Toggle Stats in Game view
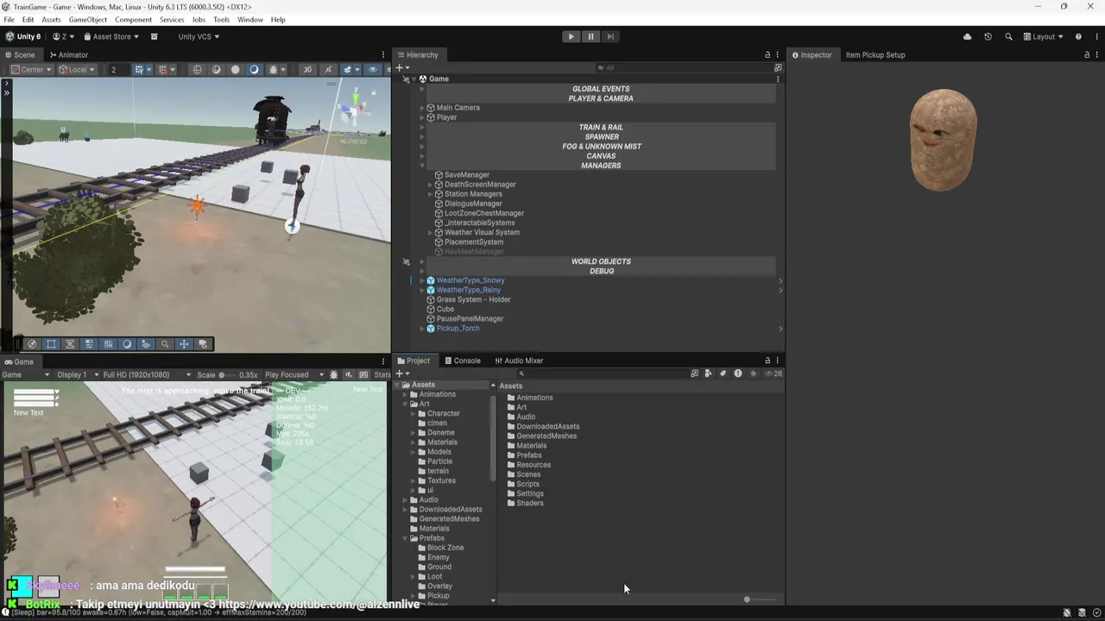This screenshot has height=621, width=1105. coord(382,375)
